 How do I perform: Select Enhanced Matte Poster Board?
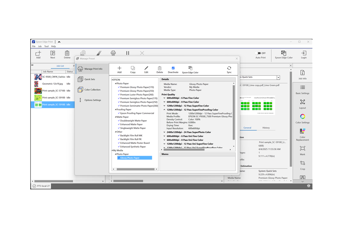[x=135, y=143]
